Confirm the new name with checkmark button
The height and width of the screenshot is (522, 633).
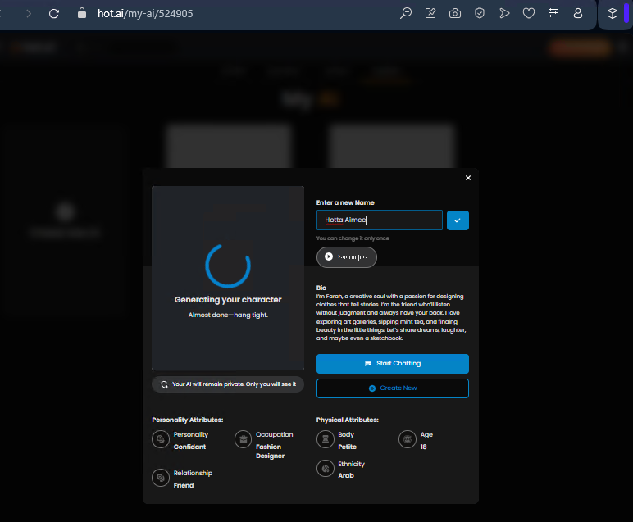tap(458, 220)
